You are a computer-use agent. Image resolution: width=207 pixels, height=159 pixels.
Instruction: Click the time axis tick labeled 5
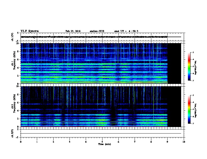(x=102, y=142)
